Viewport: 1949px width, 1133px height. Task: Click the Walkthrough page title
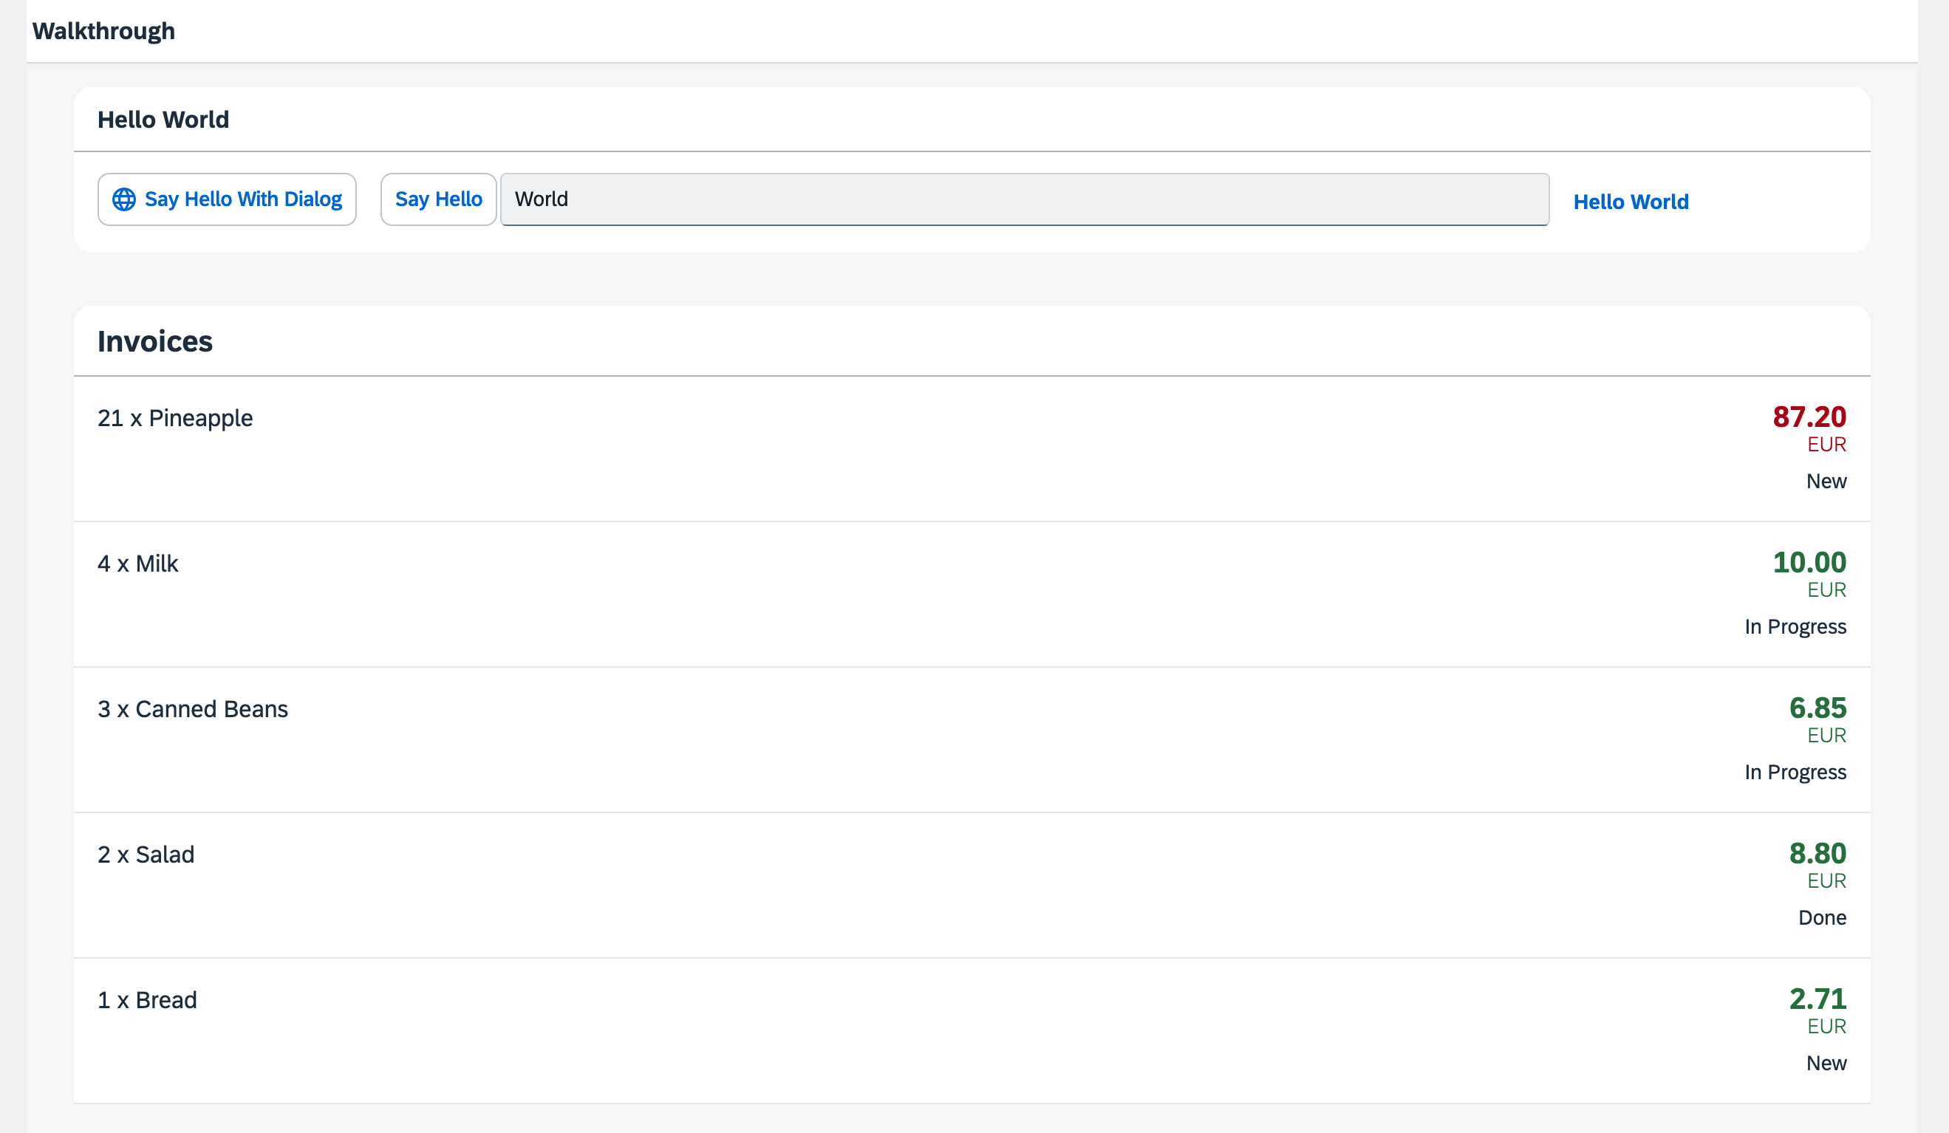103,31
